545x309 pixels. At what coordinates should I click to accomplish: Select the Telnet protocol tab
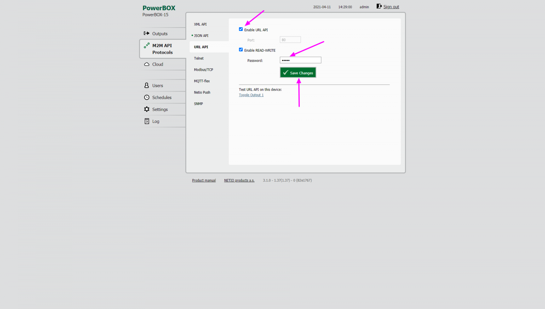point(199,59)
